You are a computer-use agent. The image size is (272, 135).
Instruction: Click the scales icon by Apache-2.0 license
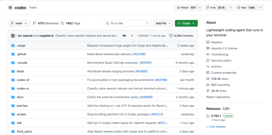(x=208, y=48)
